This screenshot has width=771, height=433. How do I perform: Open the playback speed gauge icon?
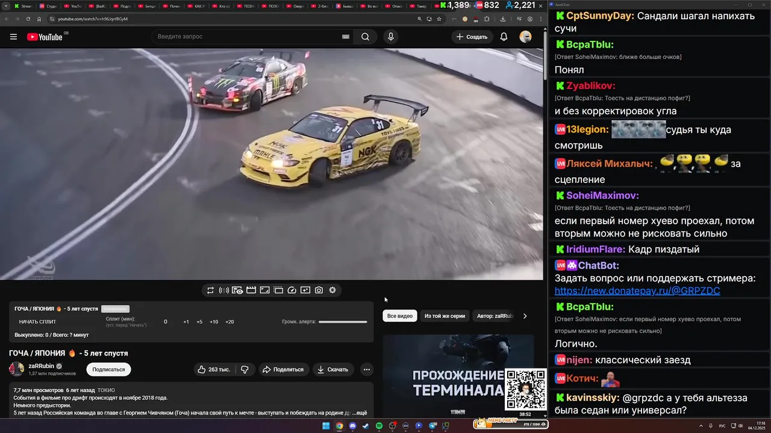click(x=292, y=290)
